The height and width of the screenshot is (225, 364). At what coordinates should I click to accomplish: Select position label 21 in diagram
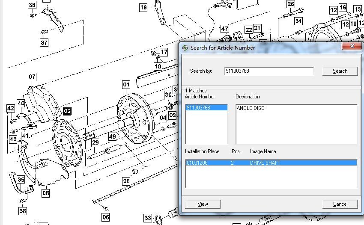click(x=257, y=28)
